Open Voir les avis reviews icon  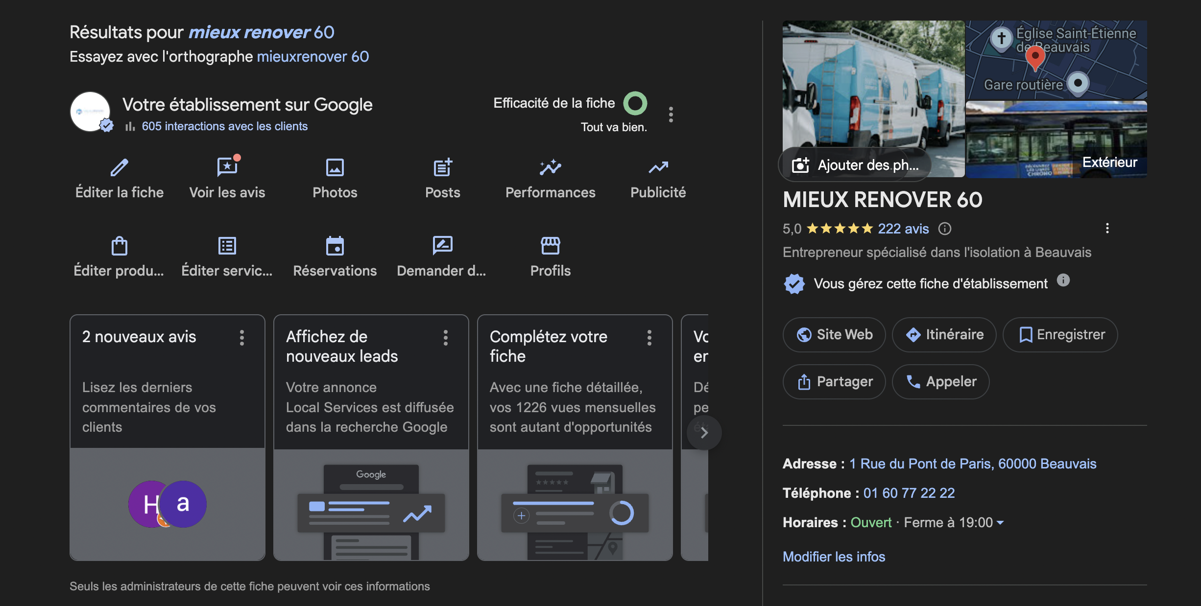[x=227, y=168]
